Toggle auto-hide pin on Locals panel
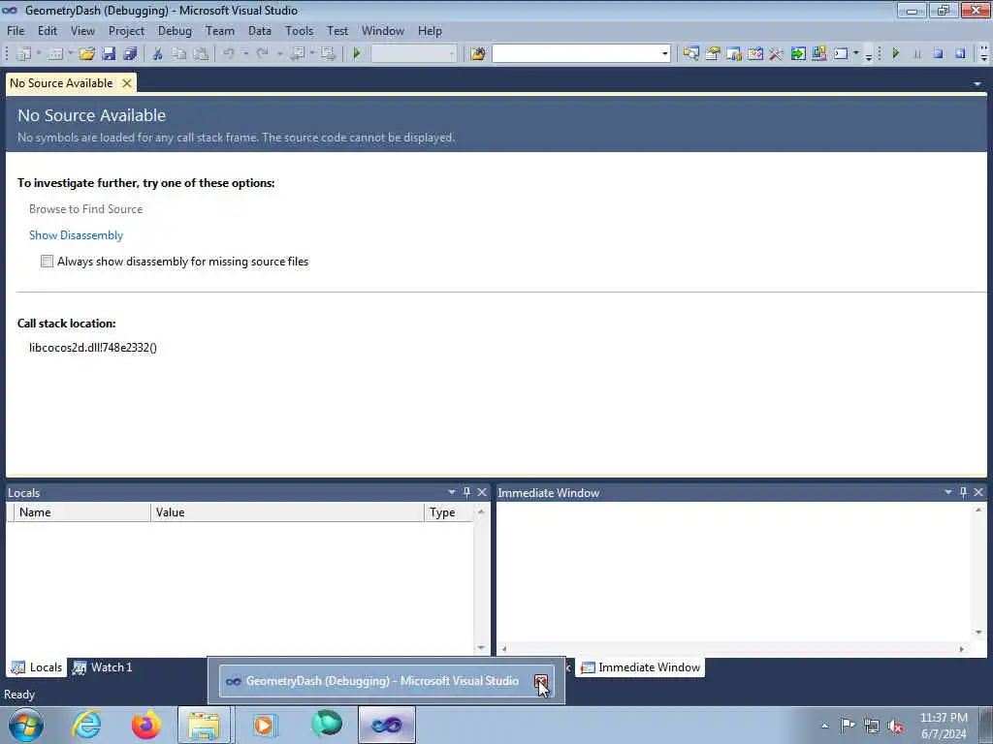The height and width of the screenshot is (744, 993). point(466,492)
